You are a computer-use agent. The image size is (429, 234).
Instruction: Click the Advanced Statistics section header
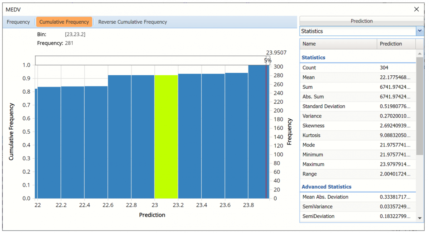(x=326, y=187)
